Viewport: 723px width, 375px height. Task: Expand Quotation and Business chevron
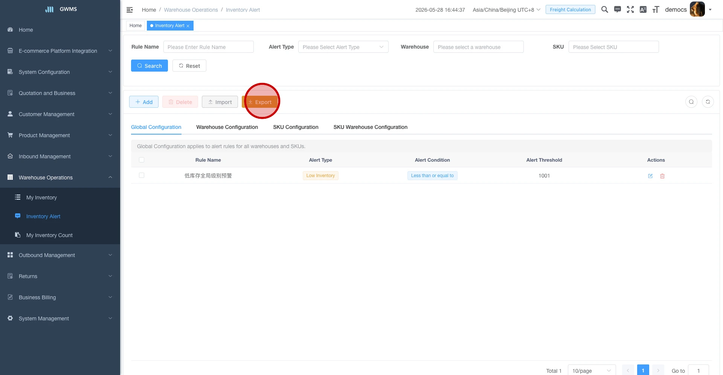(x=110, y=93)
